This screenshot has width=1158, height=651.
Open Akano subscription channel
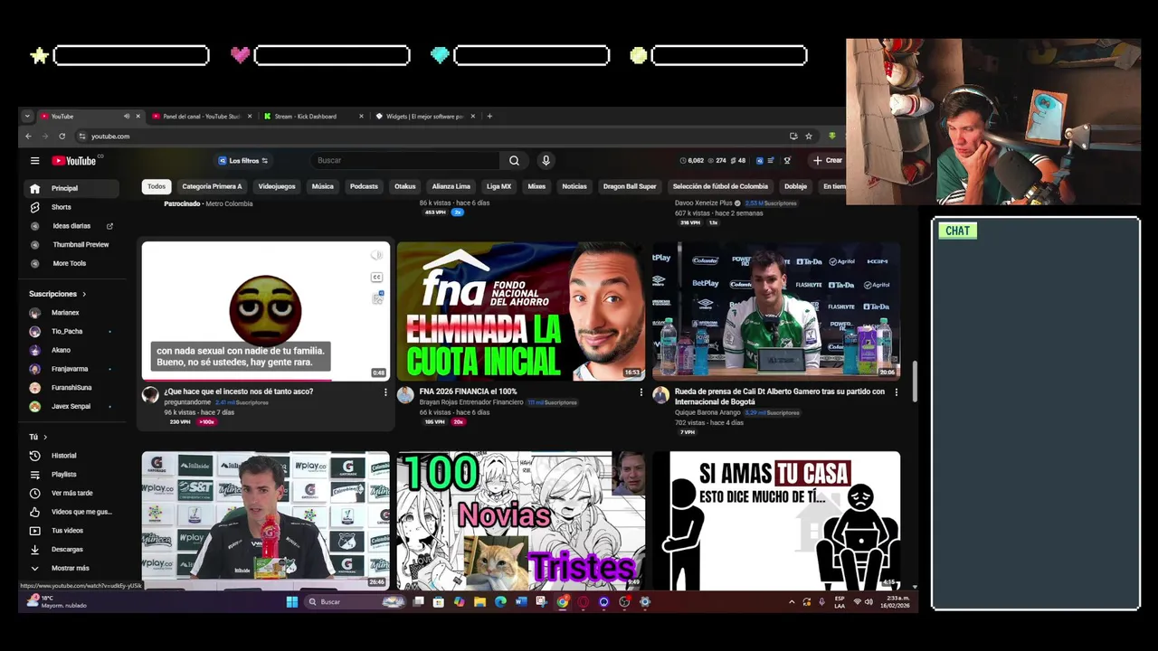point(71,350)
